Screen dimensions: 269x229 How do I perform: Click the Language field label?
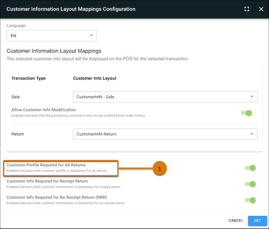coord(16,25)
